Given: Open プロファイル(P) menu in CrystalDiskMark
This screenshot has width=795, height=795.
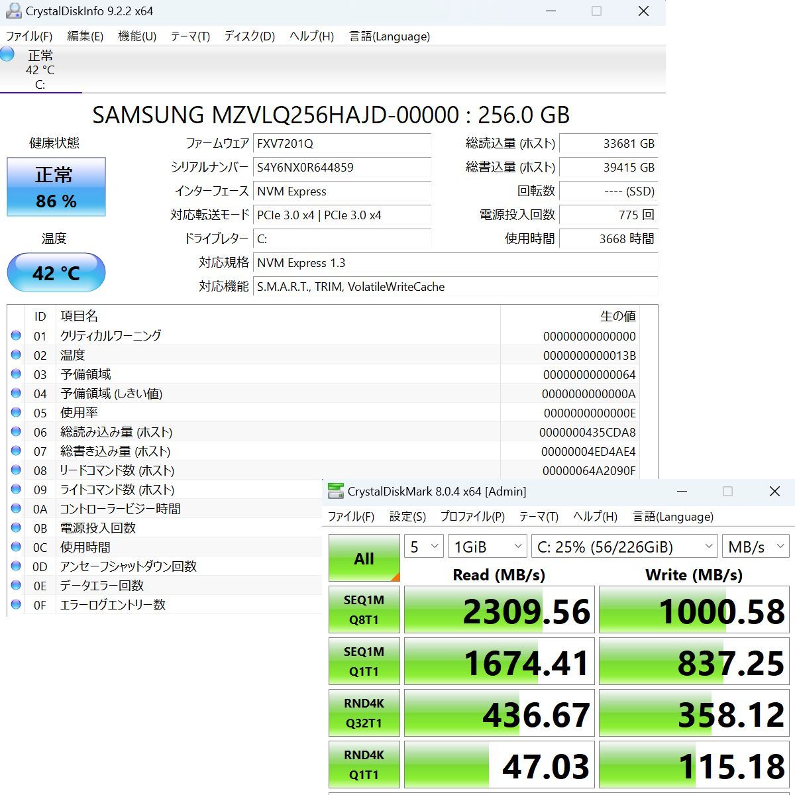Looking at the screenshot, I should 472,517.
